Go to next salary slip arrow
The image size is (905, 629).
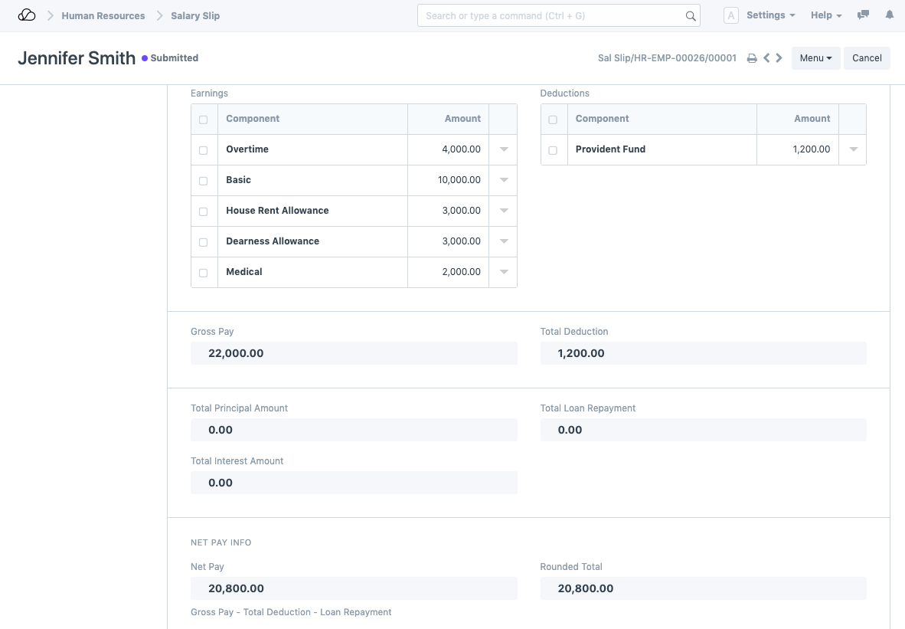click(x=779, y=58)
